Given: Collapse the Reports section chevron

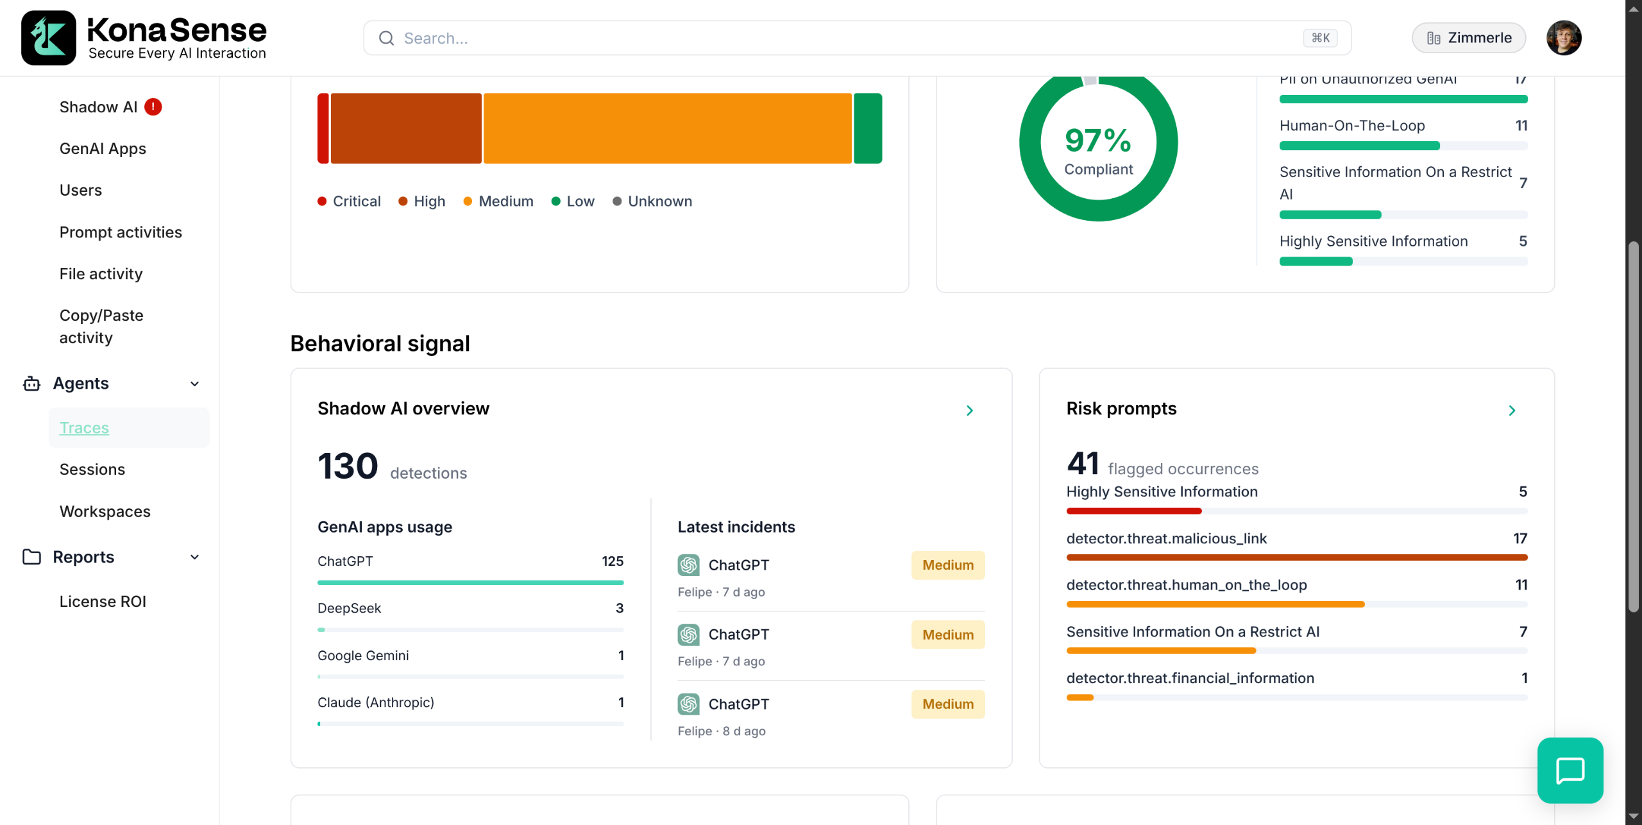Looking at the screenshot, I should tap(195, 557).
